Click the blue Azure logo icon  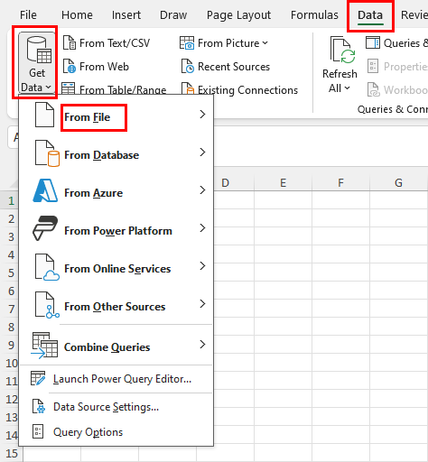pyautogui.click(x=45, y=190)
